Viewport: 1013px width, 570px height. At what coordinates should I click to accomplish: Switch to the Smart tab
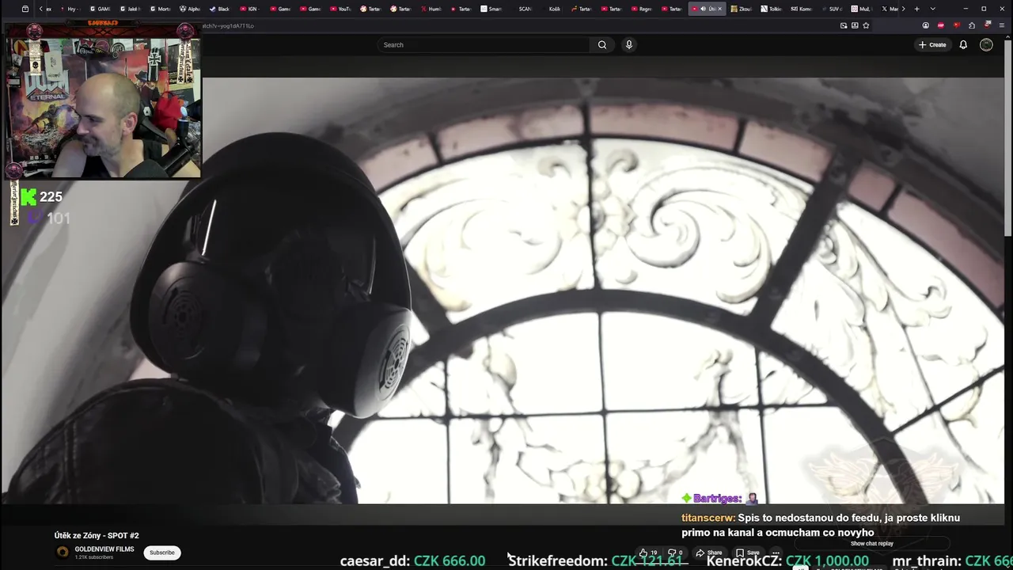(x=491, y=9)
